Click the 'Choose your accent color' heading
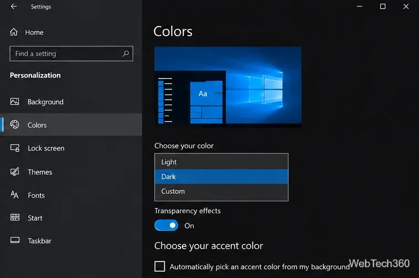This screenshot has height=278, width=419. coord(209,246)
